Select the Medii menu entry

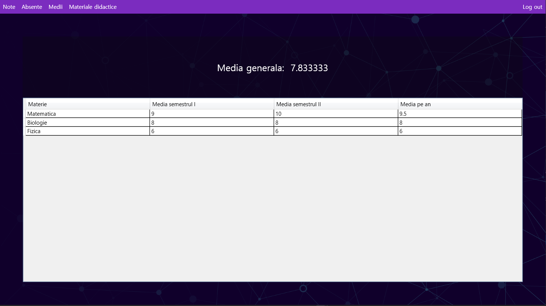coord(55,7)
